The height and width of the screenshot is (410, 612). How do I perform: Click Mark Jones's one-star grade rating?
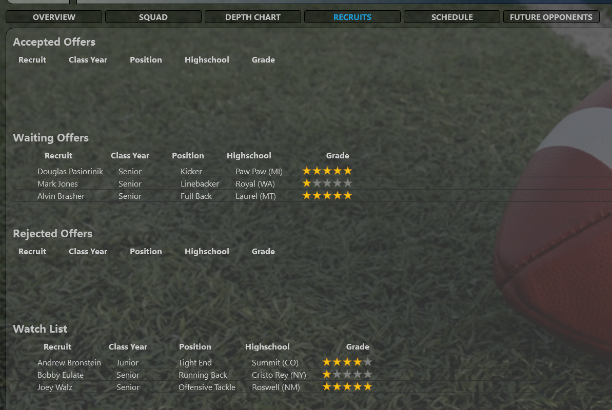(x=327, y=183)
